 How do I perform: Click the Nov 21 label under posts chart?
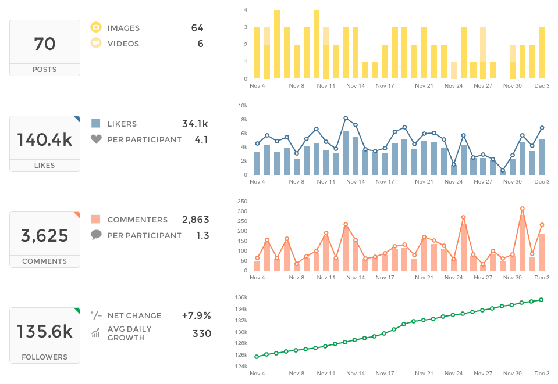click(x=424, y=86)
